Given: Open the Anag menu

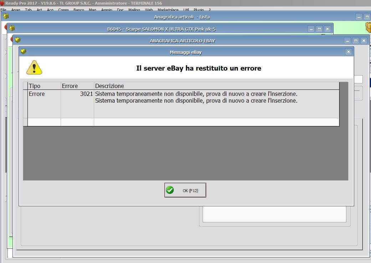Looking at the screenshot, I should 16,10.
